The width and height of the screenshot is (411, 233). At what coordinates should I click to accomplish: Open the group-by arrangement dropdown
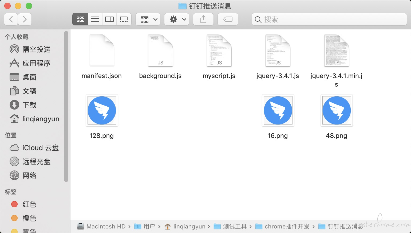148,19
